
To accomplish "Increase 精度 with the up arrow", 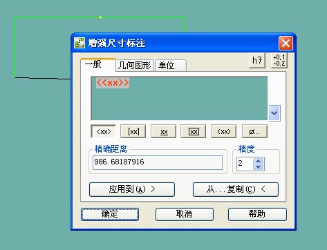I will [x=259, y=161].
